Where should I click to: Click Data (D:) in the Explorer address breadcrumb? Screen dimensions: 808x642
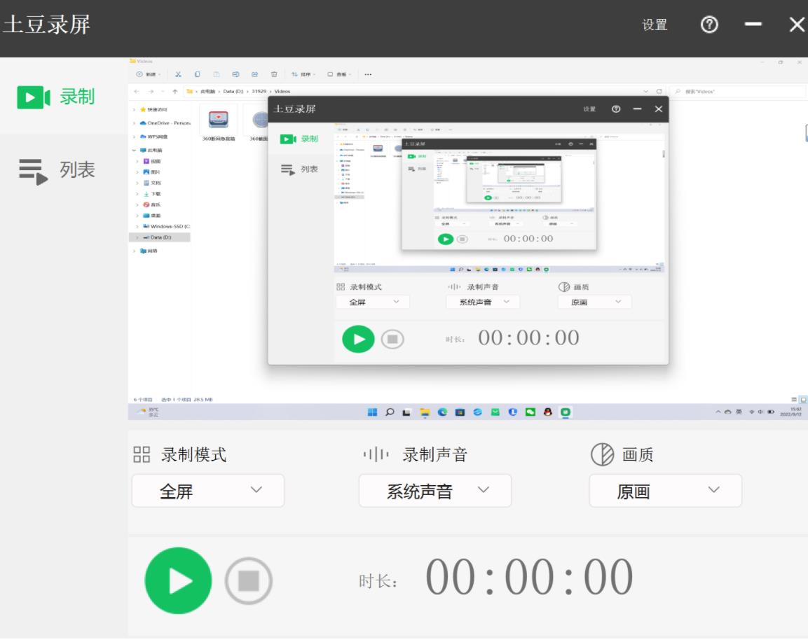pos(233,91)
